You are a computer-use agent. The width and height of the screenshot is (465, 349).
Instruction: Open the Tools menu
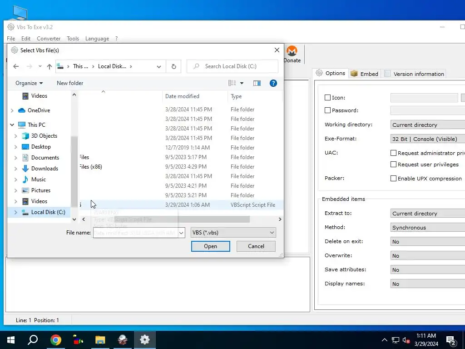73,39
